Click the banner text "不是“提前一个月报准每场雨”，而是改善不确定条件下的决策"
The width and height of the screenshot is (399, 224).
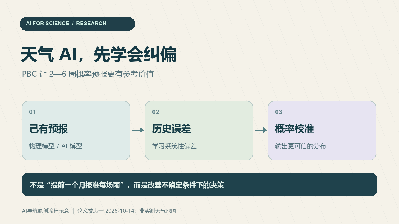pyautogui.click(x=127, y=185)
